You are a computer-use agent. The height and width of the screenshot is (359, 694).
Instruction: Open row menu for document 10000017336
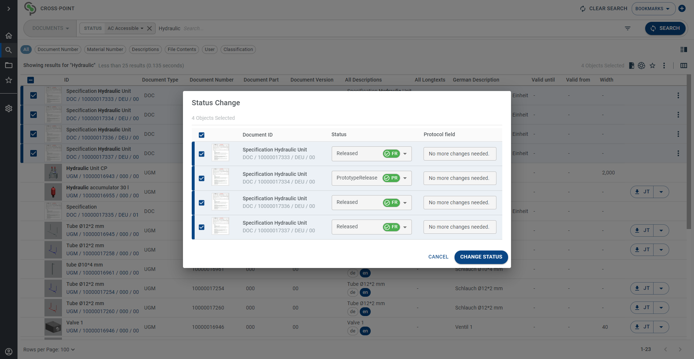(678, 134)
